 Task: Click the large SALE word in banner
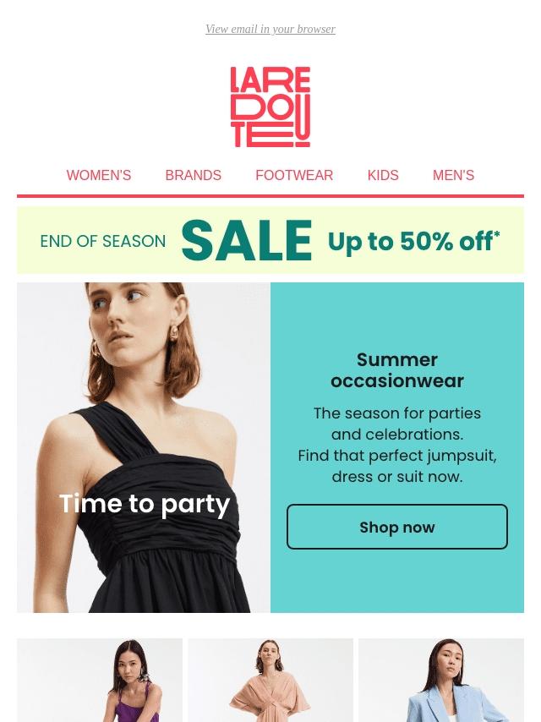point(247,240)
